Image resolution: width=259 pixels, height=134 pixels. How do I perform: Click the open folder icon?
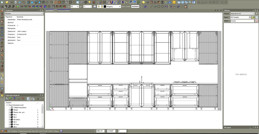tap(7, 2)
